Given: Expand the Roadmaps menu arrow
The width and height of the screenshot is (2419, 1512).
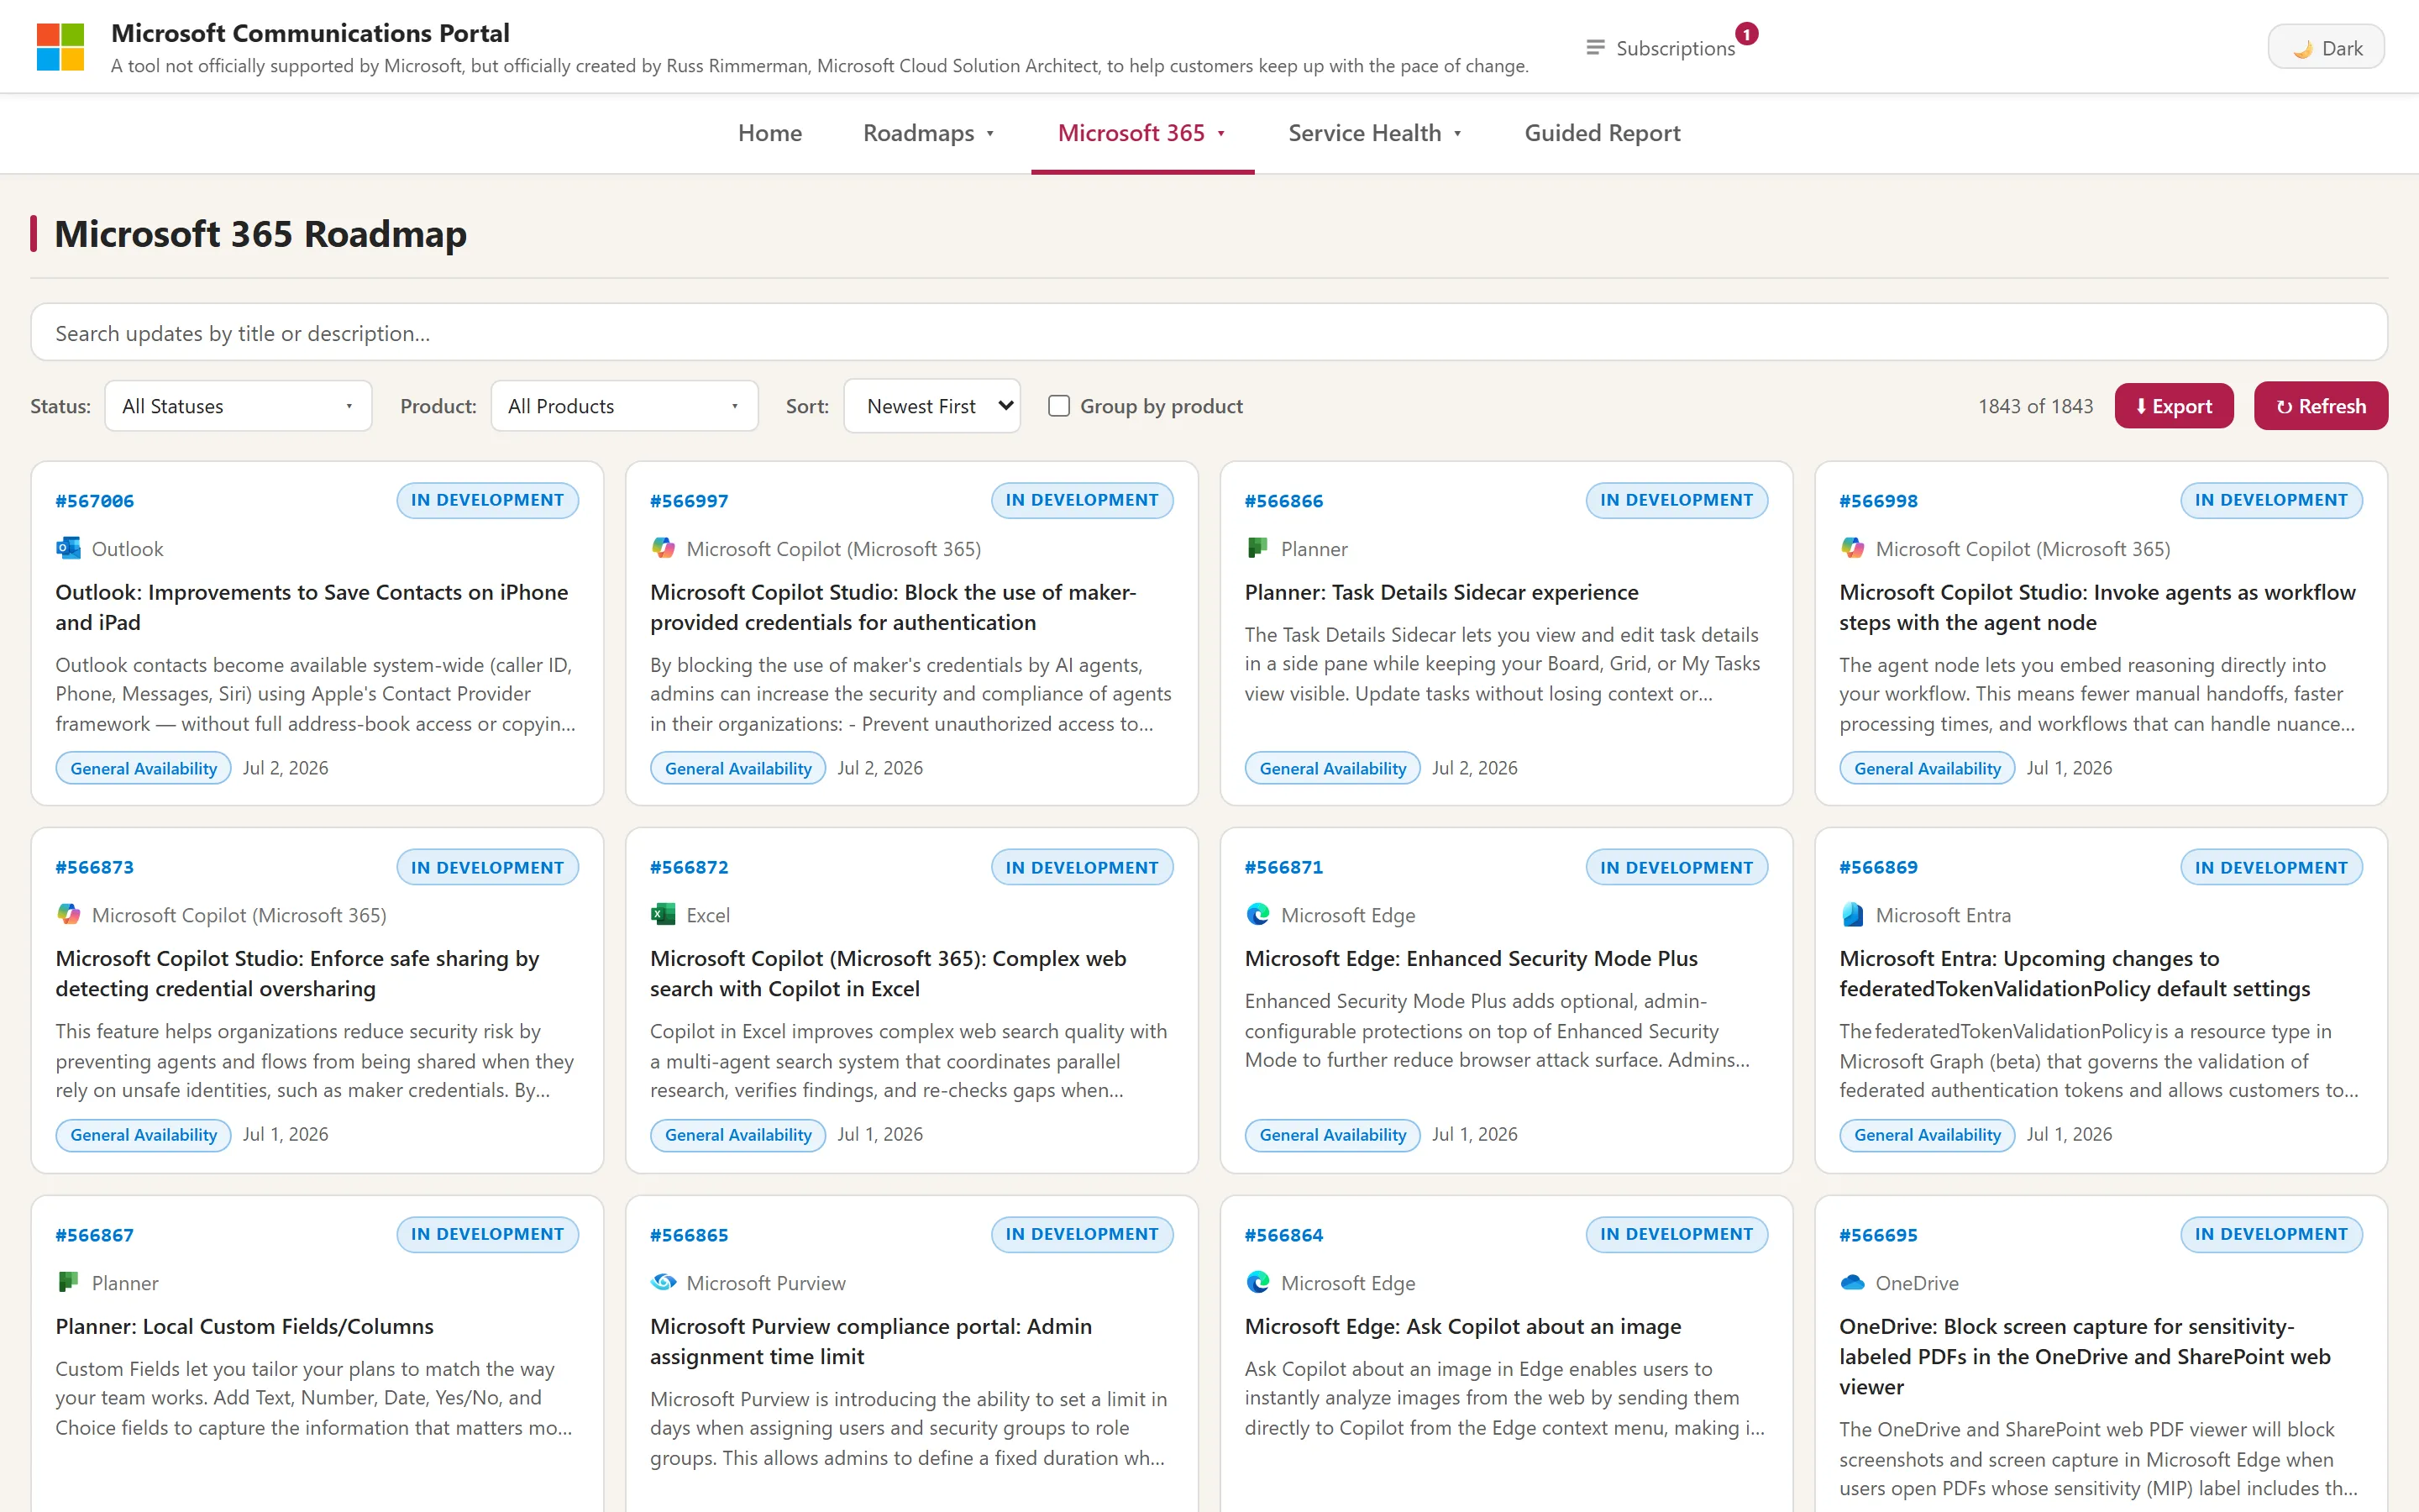Looking at the screenshot, I should pyautogui.click(x=989, y=134).
